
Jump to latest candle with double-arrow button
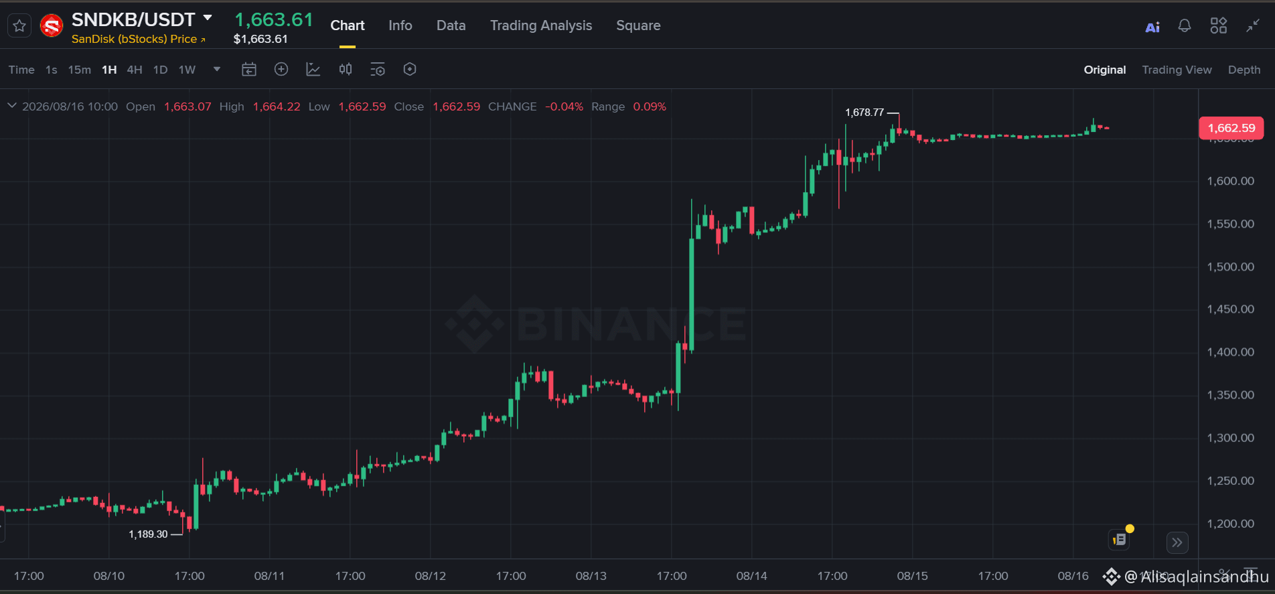[x=1177, y=542]
